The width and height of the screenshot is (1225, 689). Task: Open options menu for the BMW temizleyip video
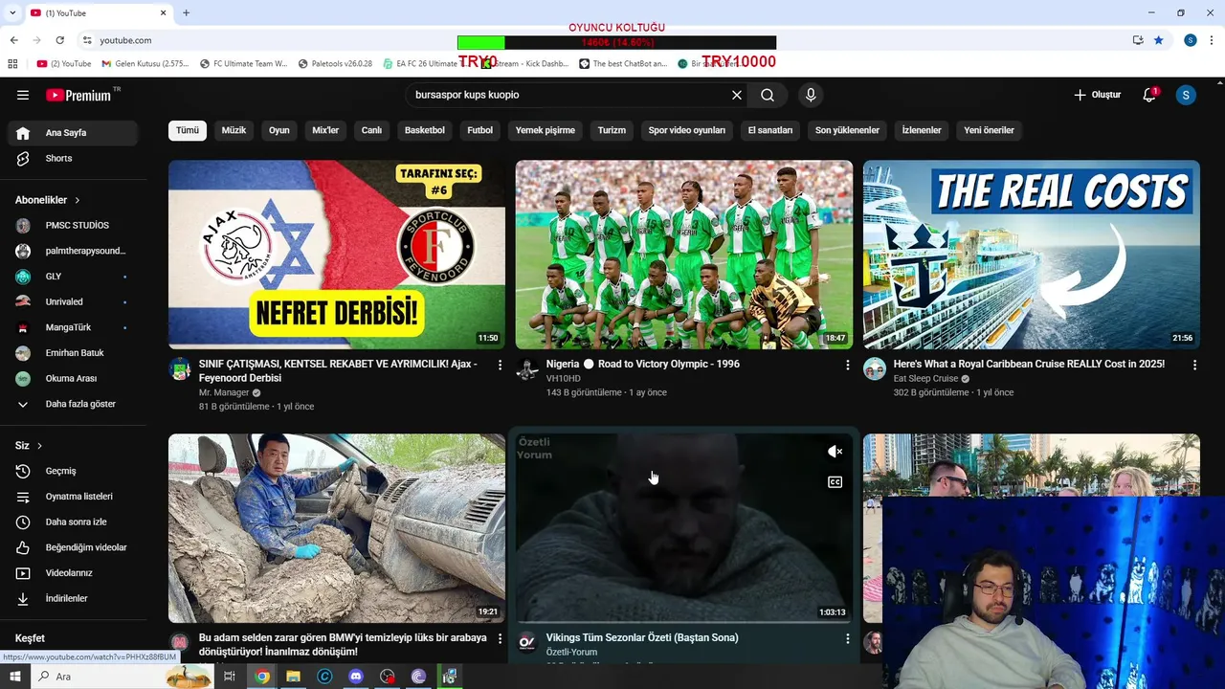(x=500, y=638)
